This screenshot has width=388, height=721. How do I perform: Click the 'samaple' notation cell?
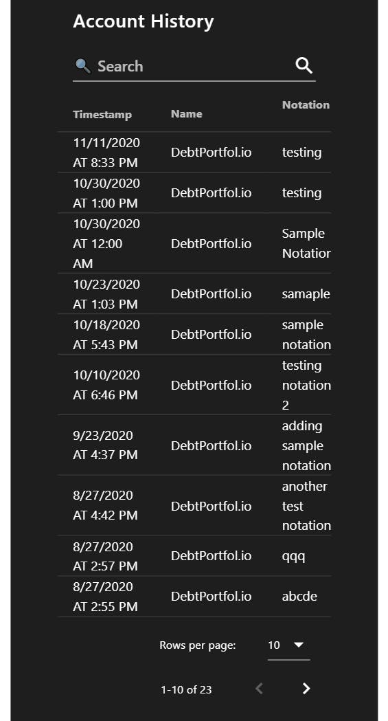pyautogui.click(x=306, y=293)
